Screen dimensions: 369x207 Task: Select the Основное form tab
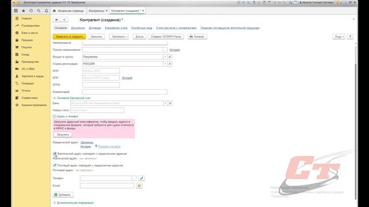[x=61, y=28]
